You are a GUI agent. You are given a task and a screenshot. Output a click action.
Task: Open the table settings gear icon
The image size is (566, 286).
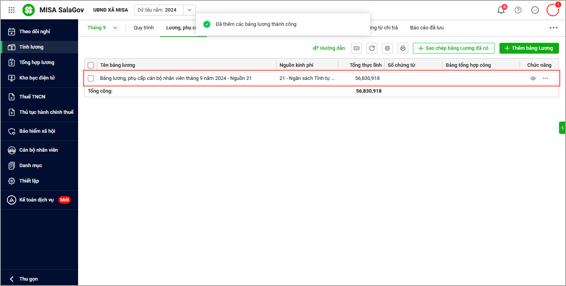click(387, 48)
